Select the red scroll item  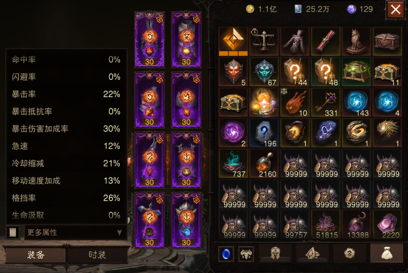click(x=326, y=41)
